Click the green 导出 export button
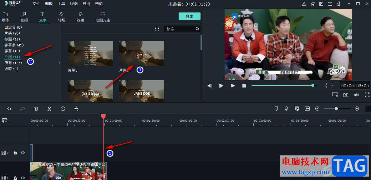The image size is (371, 180). (190, 16)
